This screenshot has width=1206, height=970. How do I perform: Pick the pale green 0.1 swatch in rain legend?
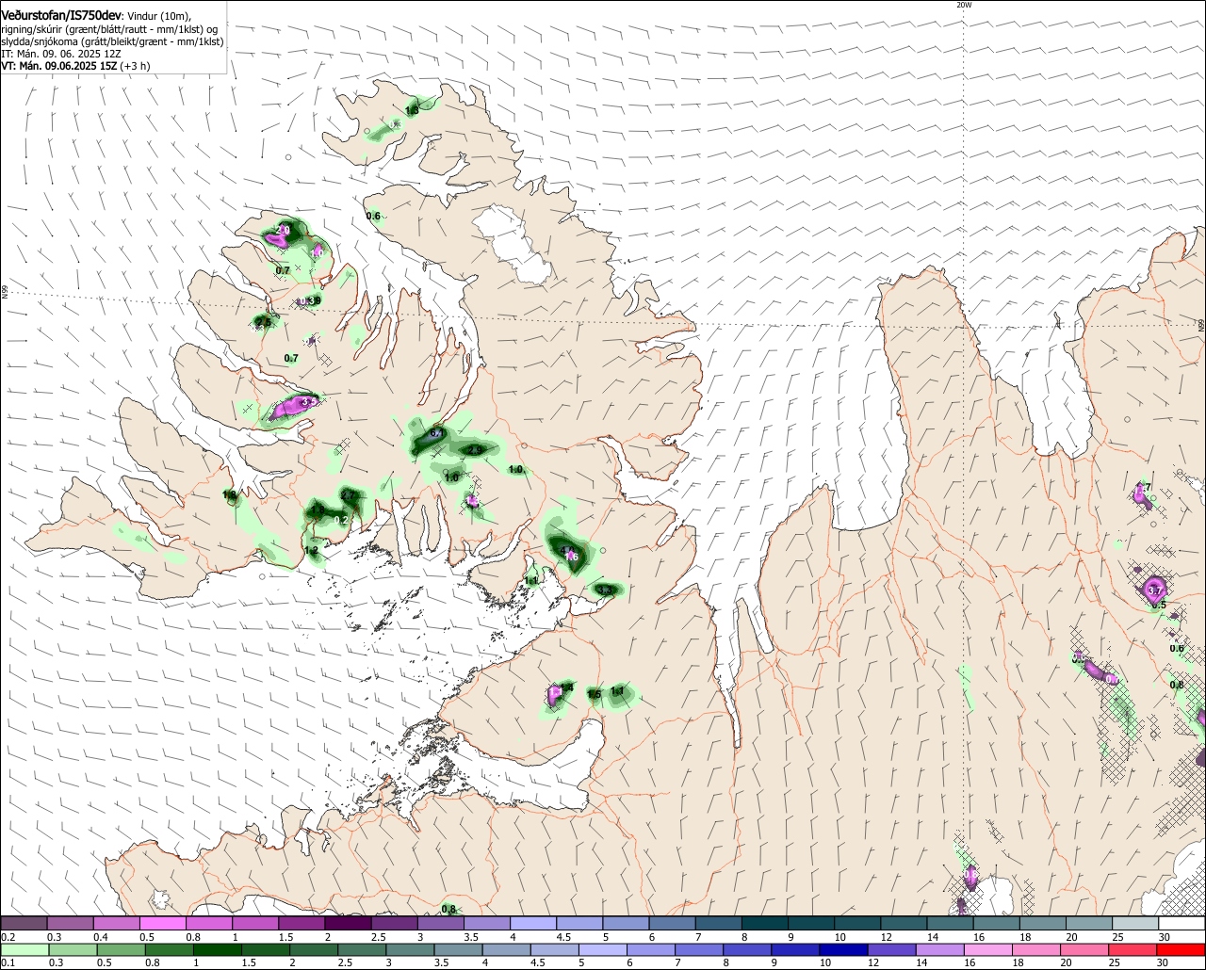click(24, 950)
